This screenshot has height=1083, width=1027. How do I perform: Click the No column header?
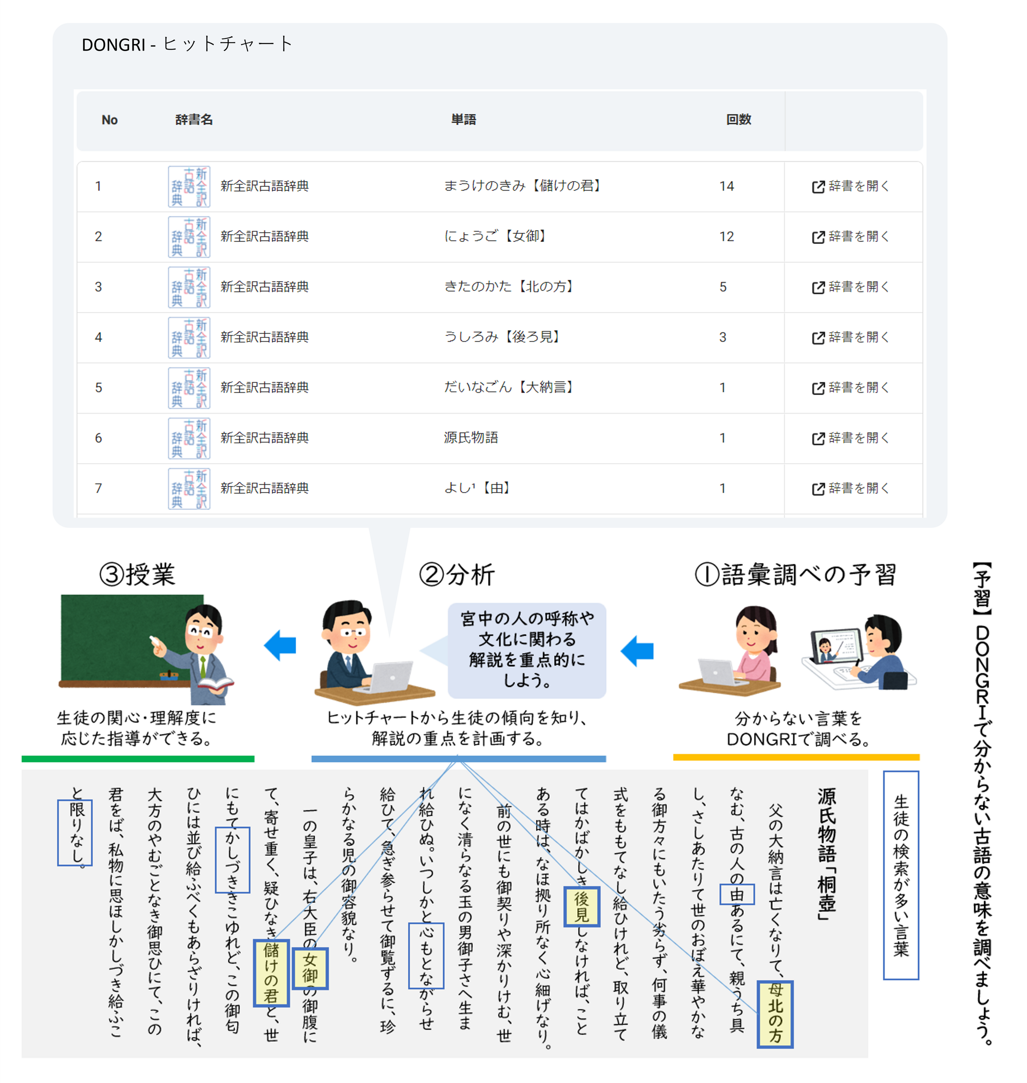click(x=110, y=120)
